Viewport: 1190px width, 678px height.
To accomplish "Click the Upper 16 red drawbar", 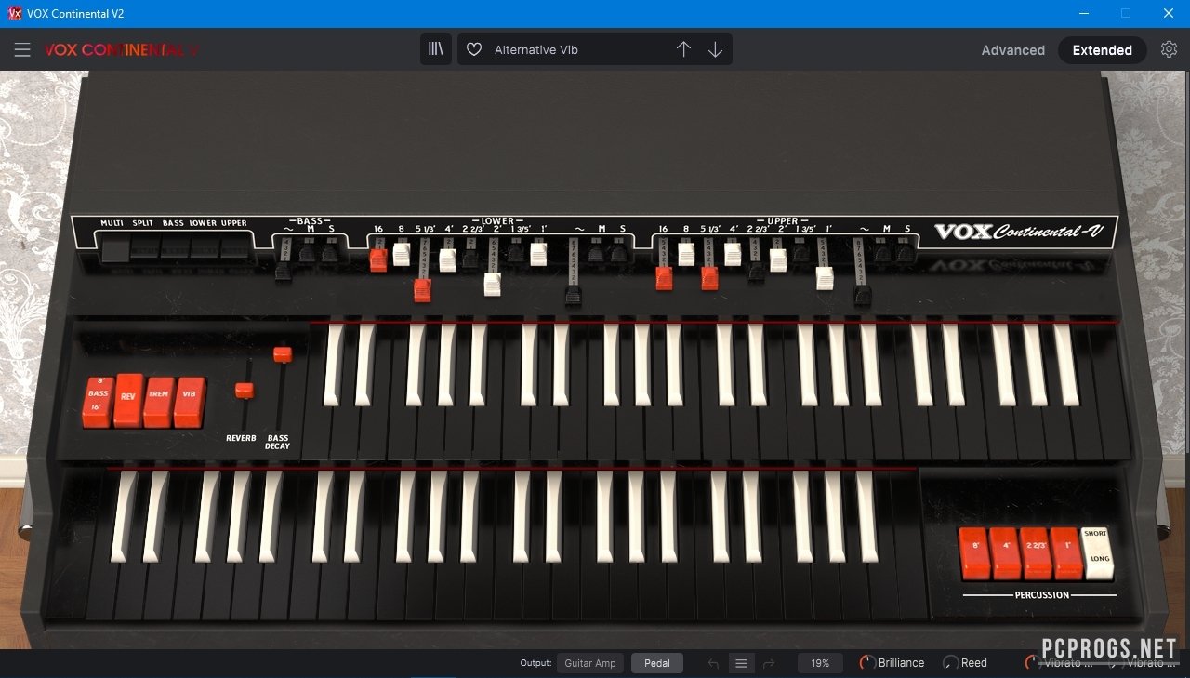I will (664, 278).
